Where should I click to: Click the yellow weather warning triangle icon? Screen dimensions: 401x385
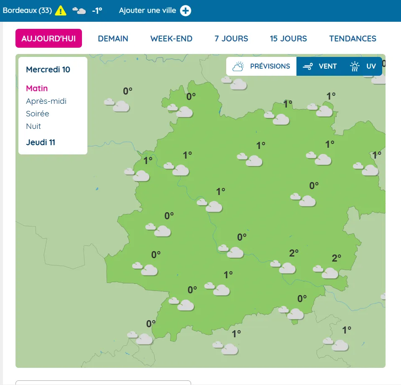61,10
